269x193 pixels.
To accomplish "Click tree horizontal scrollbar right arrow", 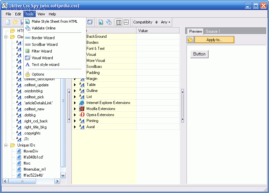I will pos(57,181).
